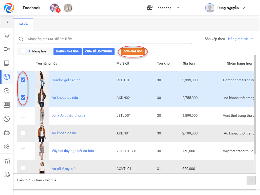
Task: Expand the collapsed sidebar with arrow
Action: 7,22
